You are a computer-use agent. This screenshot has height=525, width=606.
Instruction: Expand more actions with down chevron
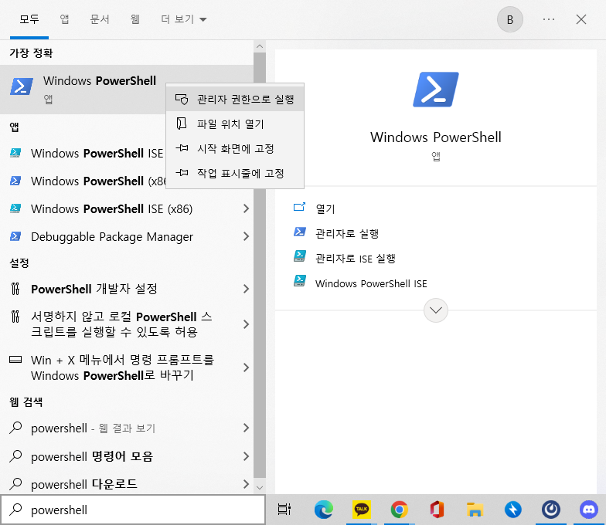click(436, 310)
